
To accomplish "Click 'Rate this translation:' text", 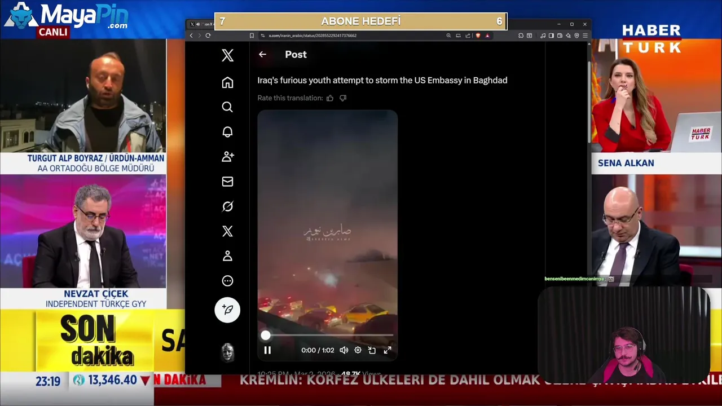I will tap(290, 98).
